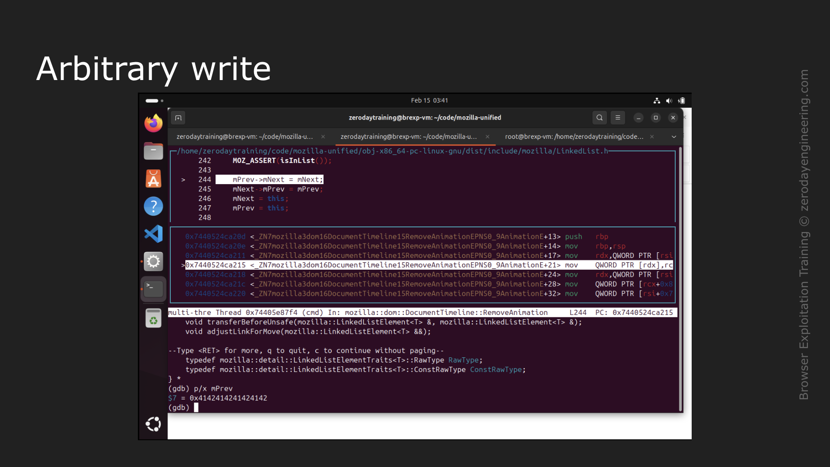
Task: Click the value 0x4142414241424142
Action: [x=228, y=398]
